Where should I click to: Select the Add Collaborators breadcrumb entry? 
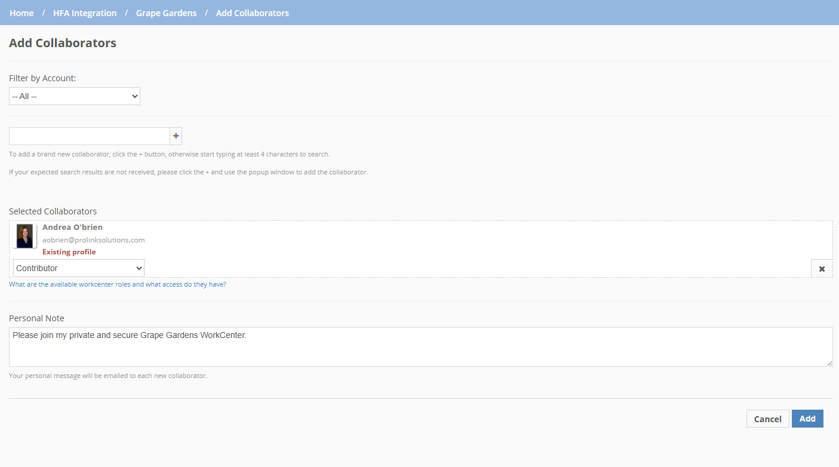pos(252,13)
